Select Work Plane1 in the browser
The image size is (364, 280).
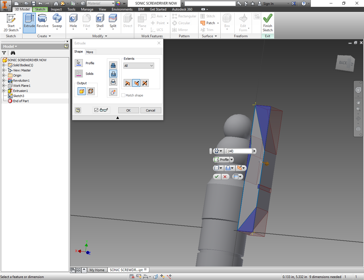pyautogui.click(x=22, y=86)
